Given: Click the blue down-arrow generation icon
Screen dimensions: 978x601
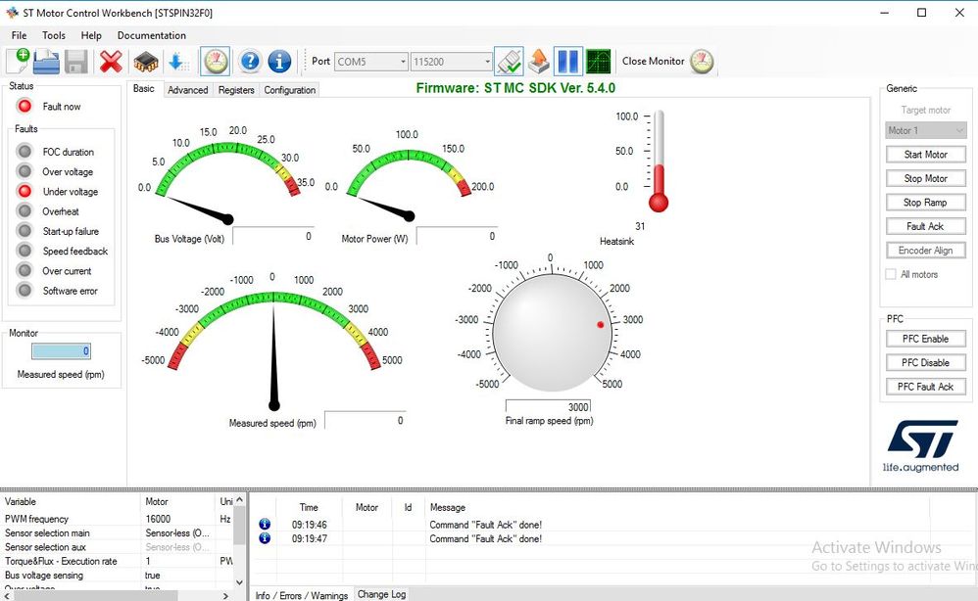Looking at the screenshot, I should (x=179, y=61).
